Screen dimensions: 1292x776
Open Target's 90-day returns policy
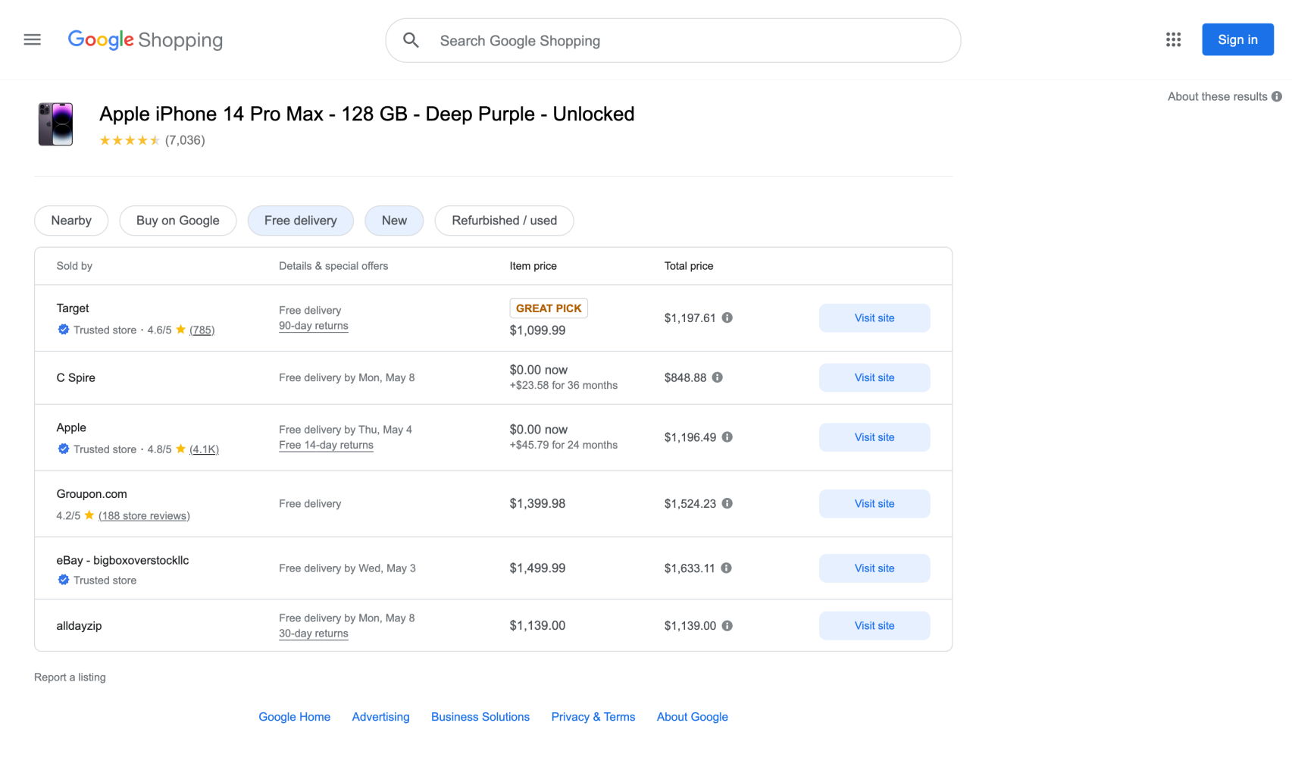click(x=314, y=326)
